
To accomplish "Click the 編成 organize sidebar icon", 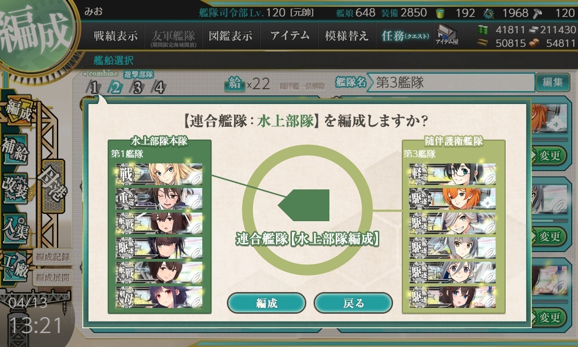I will [x=18, y=112].
